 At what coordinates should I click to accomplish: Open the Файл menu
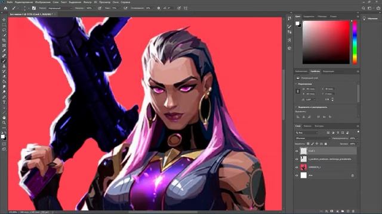10,2
